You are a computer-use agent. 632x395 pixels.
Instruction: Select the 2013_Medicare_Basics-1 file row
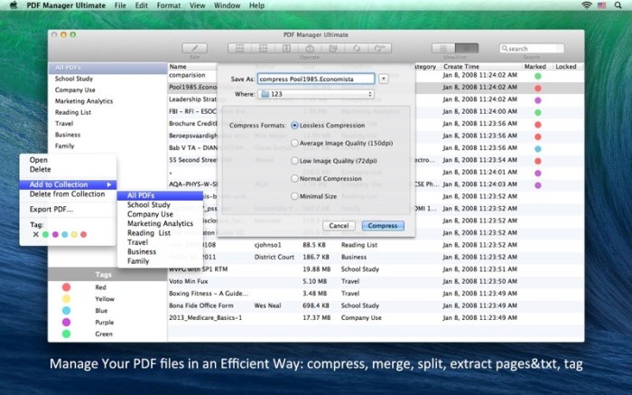[x=376, y=317]
